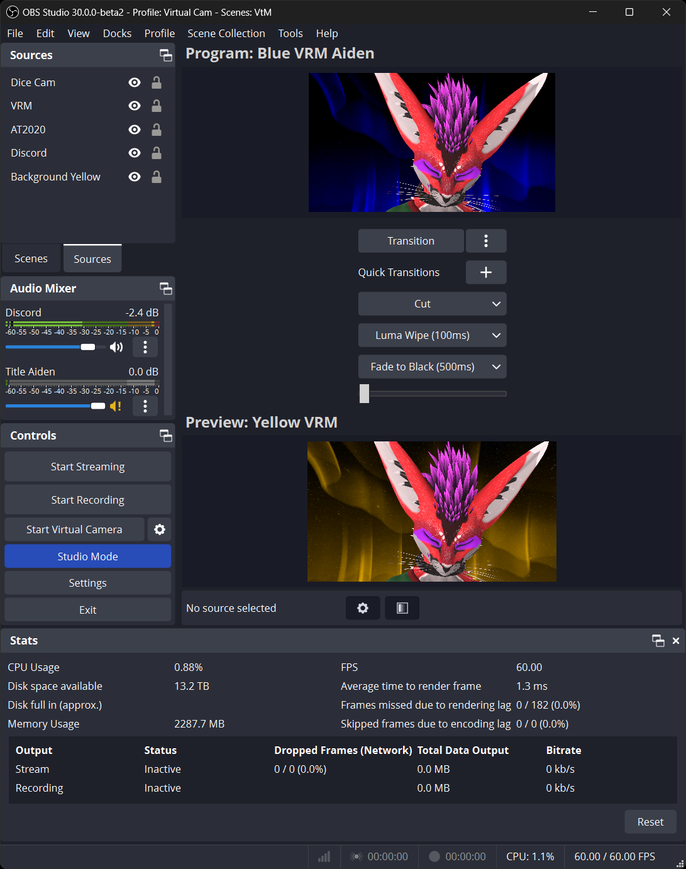
Task: Unmute the Title Aiden speaker icon
Action: click(116, 406)
